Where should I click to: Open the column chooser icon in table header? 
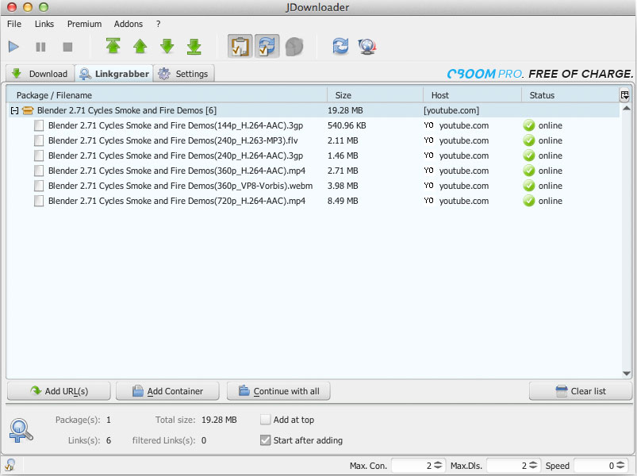[x=624, y=95]
